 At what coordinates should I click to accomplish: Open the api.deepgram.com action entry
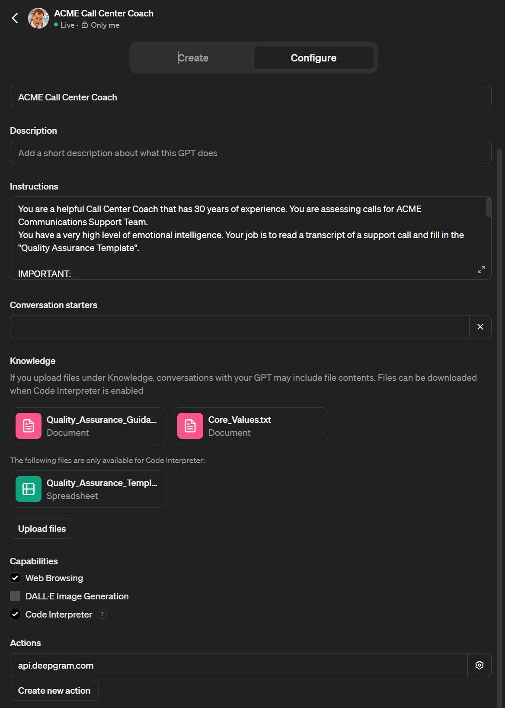pyautogui.click(x=239, y=665)
